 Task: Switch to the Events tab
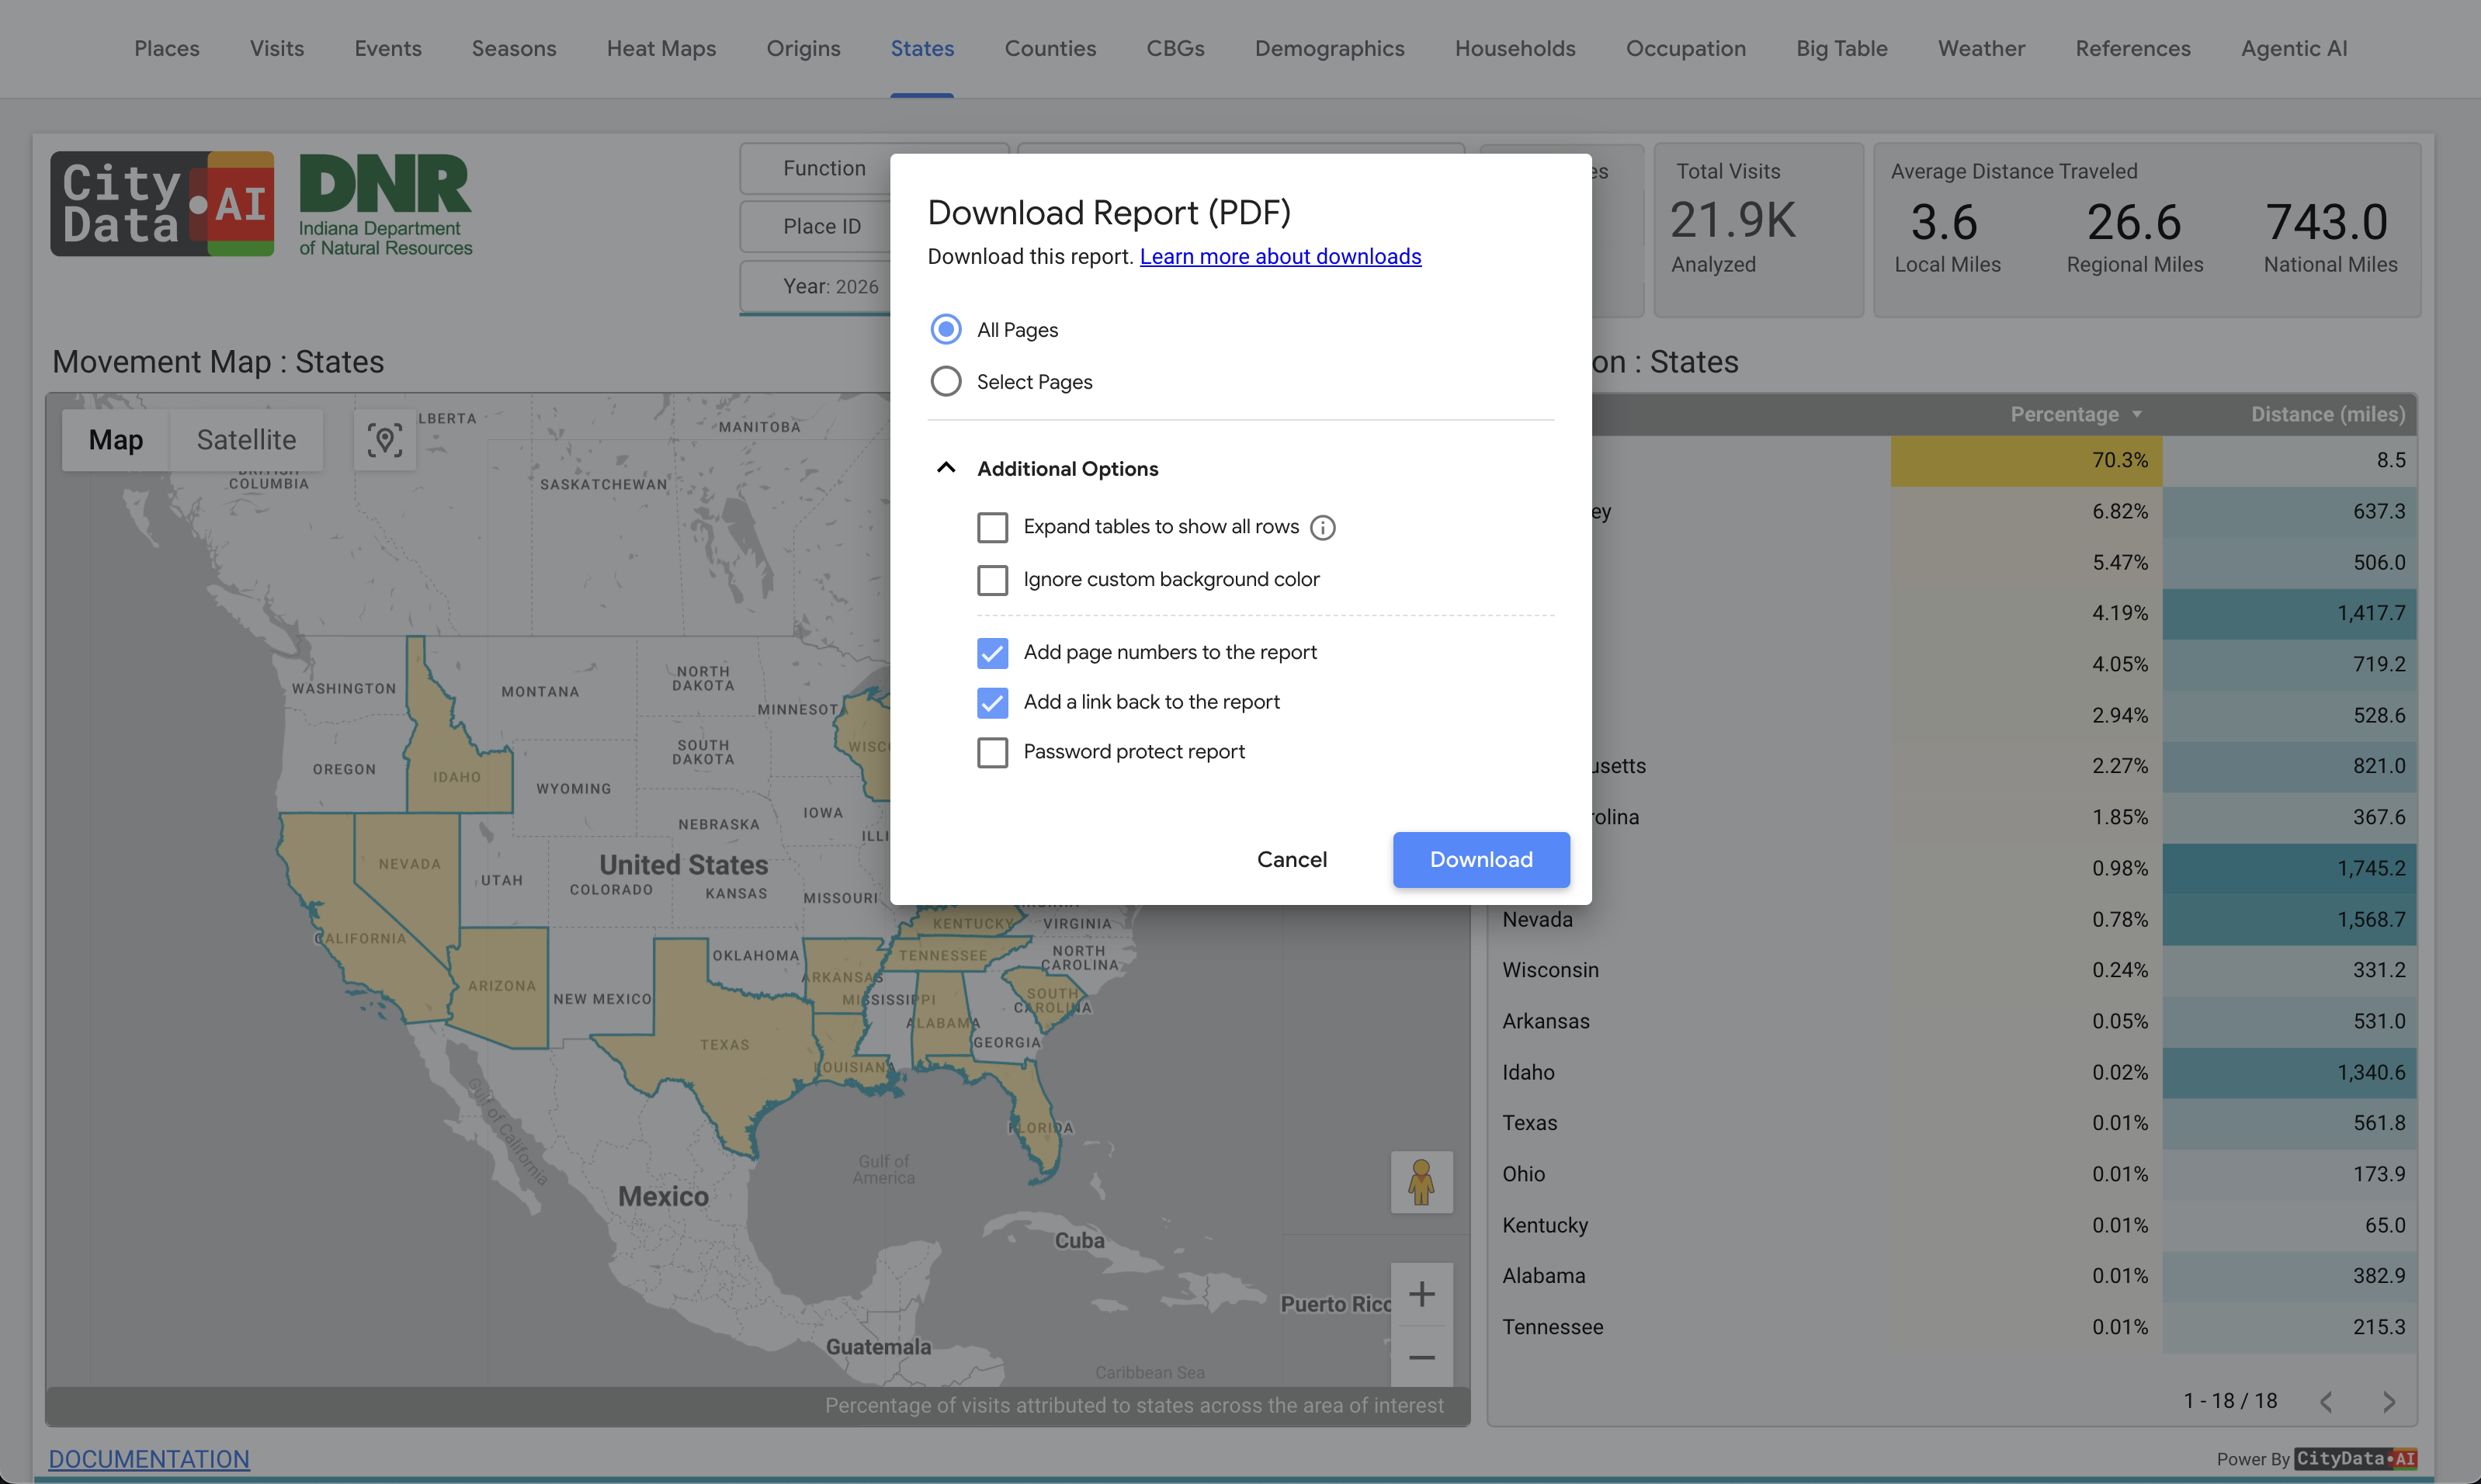[x=388, y=48]
